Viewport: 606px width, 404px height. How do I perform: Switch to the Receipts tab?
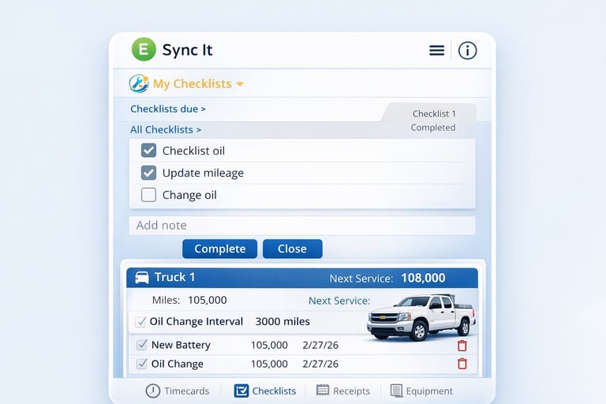pyautogui.click(x=342, y=391)
